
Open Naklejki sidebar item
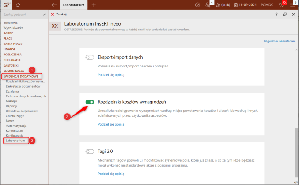11,101
